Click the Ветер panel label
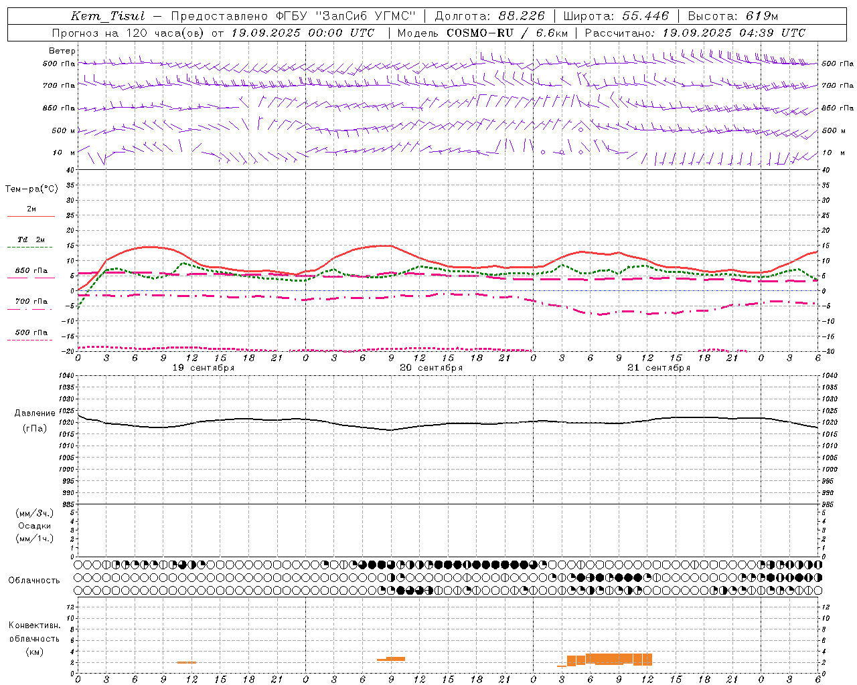 click(62, 51)
